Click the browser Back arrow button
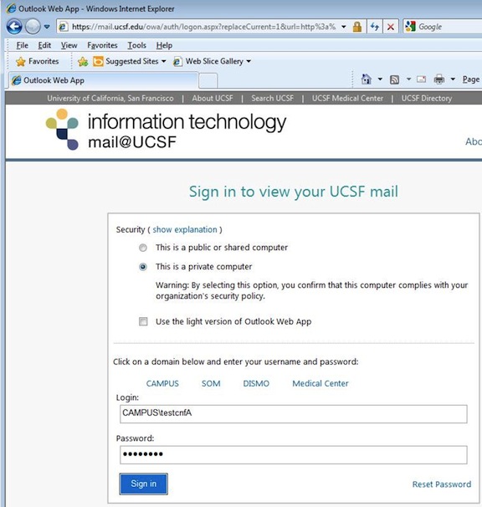The image size is (482, 507). click(14, 27)
